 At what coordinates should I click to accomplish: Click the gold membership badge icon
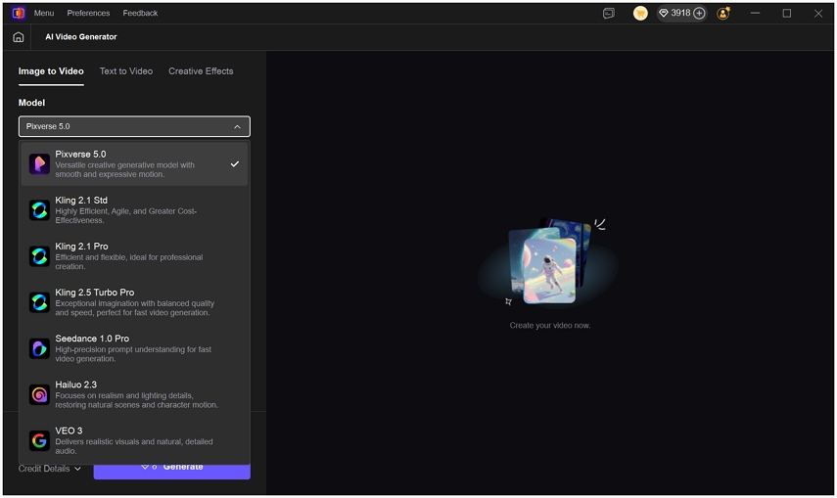pos(640,14)
